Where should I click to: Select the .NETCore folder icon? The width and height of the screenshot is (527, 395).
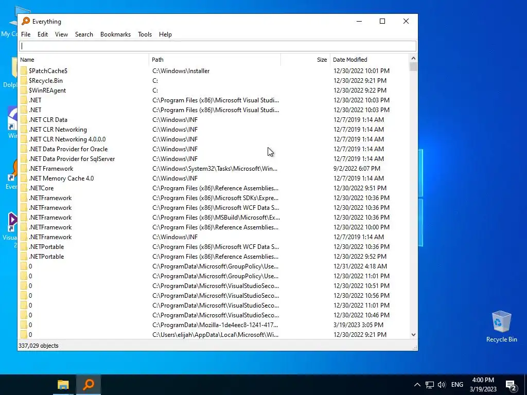coord(24,188)
